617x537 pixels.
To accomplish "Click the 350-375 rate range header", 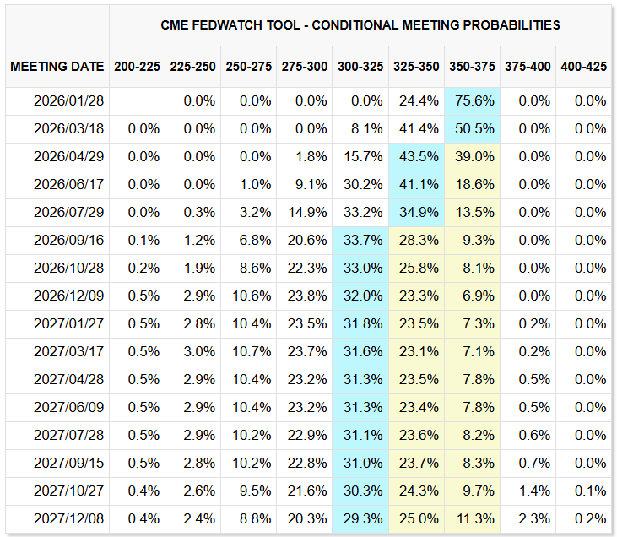I will pyautogui.click(x=472, y=67).
